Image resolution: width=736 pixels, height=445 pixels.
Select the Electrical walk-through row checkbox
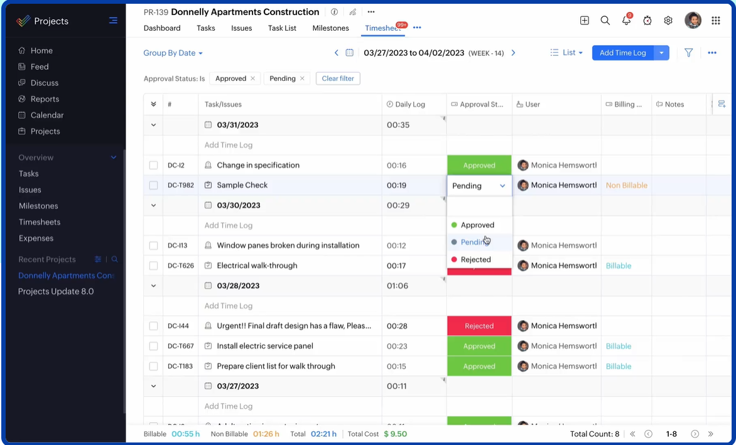click(x=153, y=265)
